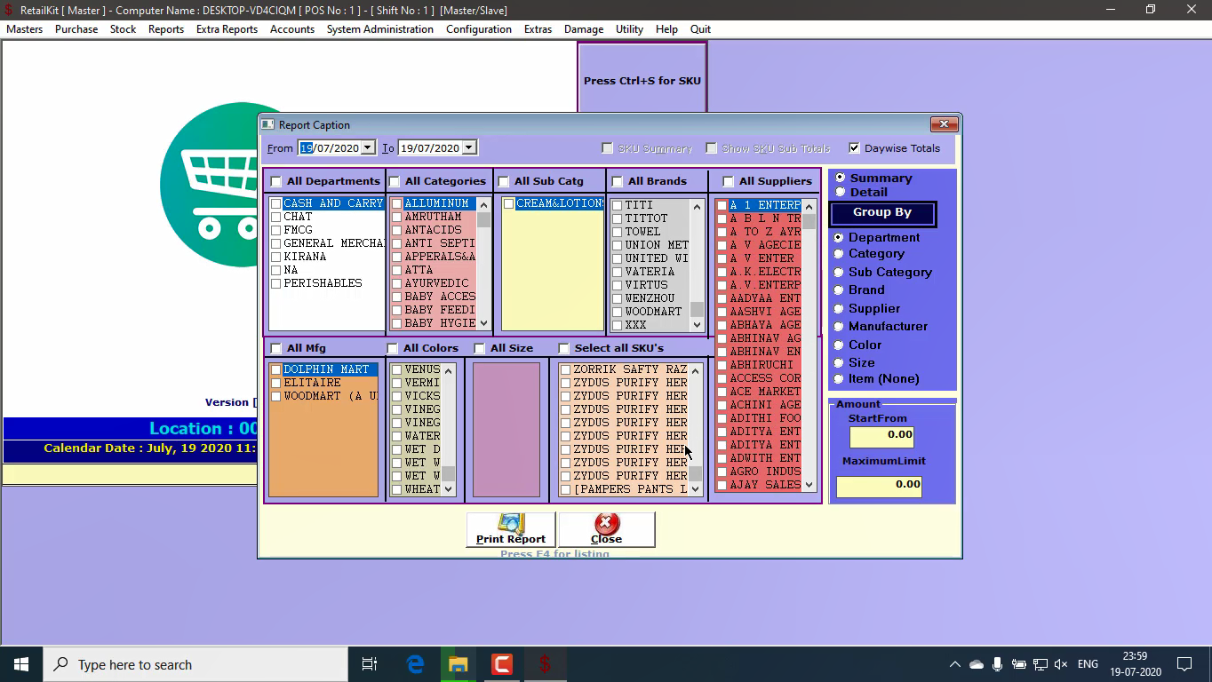Click the battery tray icon
The width and height of the screenshot is (1212, 682).
1019,664
